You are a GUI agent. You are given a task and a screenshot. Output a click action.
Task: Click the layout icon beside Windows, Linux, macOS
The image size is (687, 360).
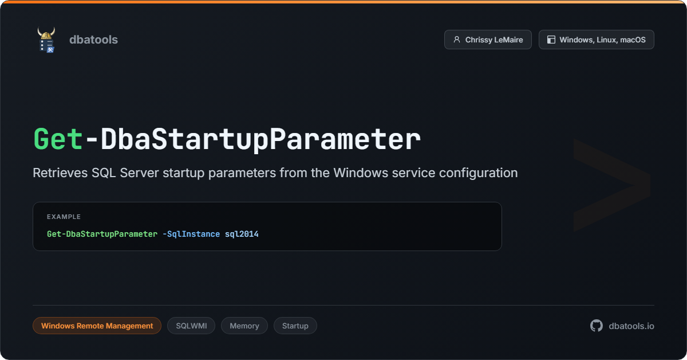click(551, 40)
